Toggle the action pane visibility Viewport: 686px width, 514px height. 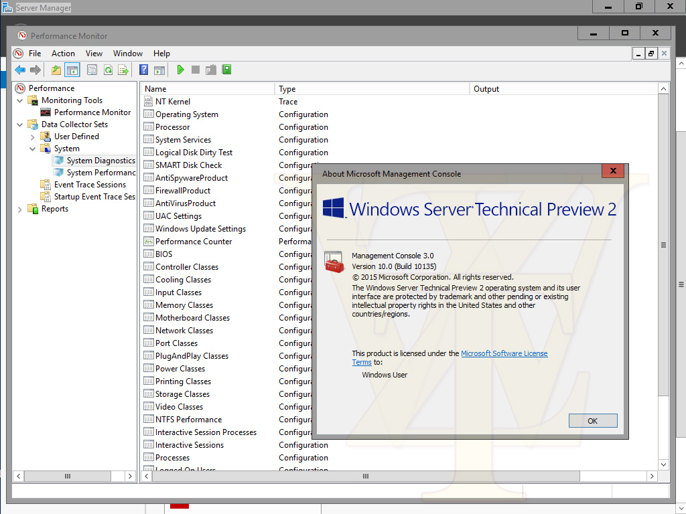point(159,69)
